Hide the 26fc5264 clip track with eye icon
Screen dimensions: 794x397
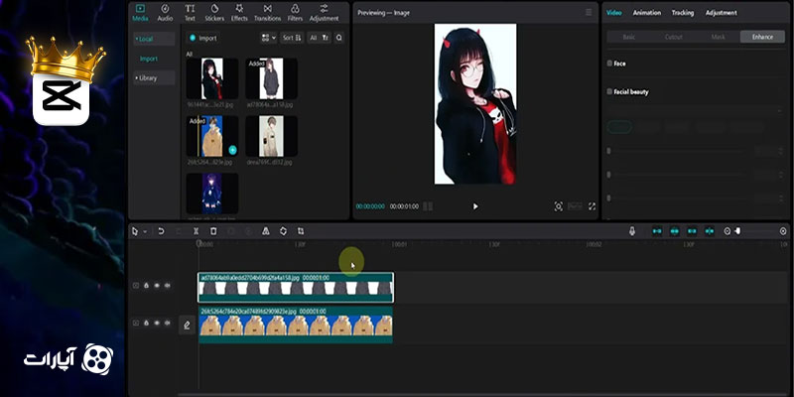(x=157, y=323)
